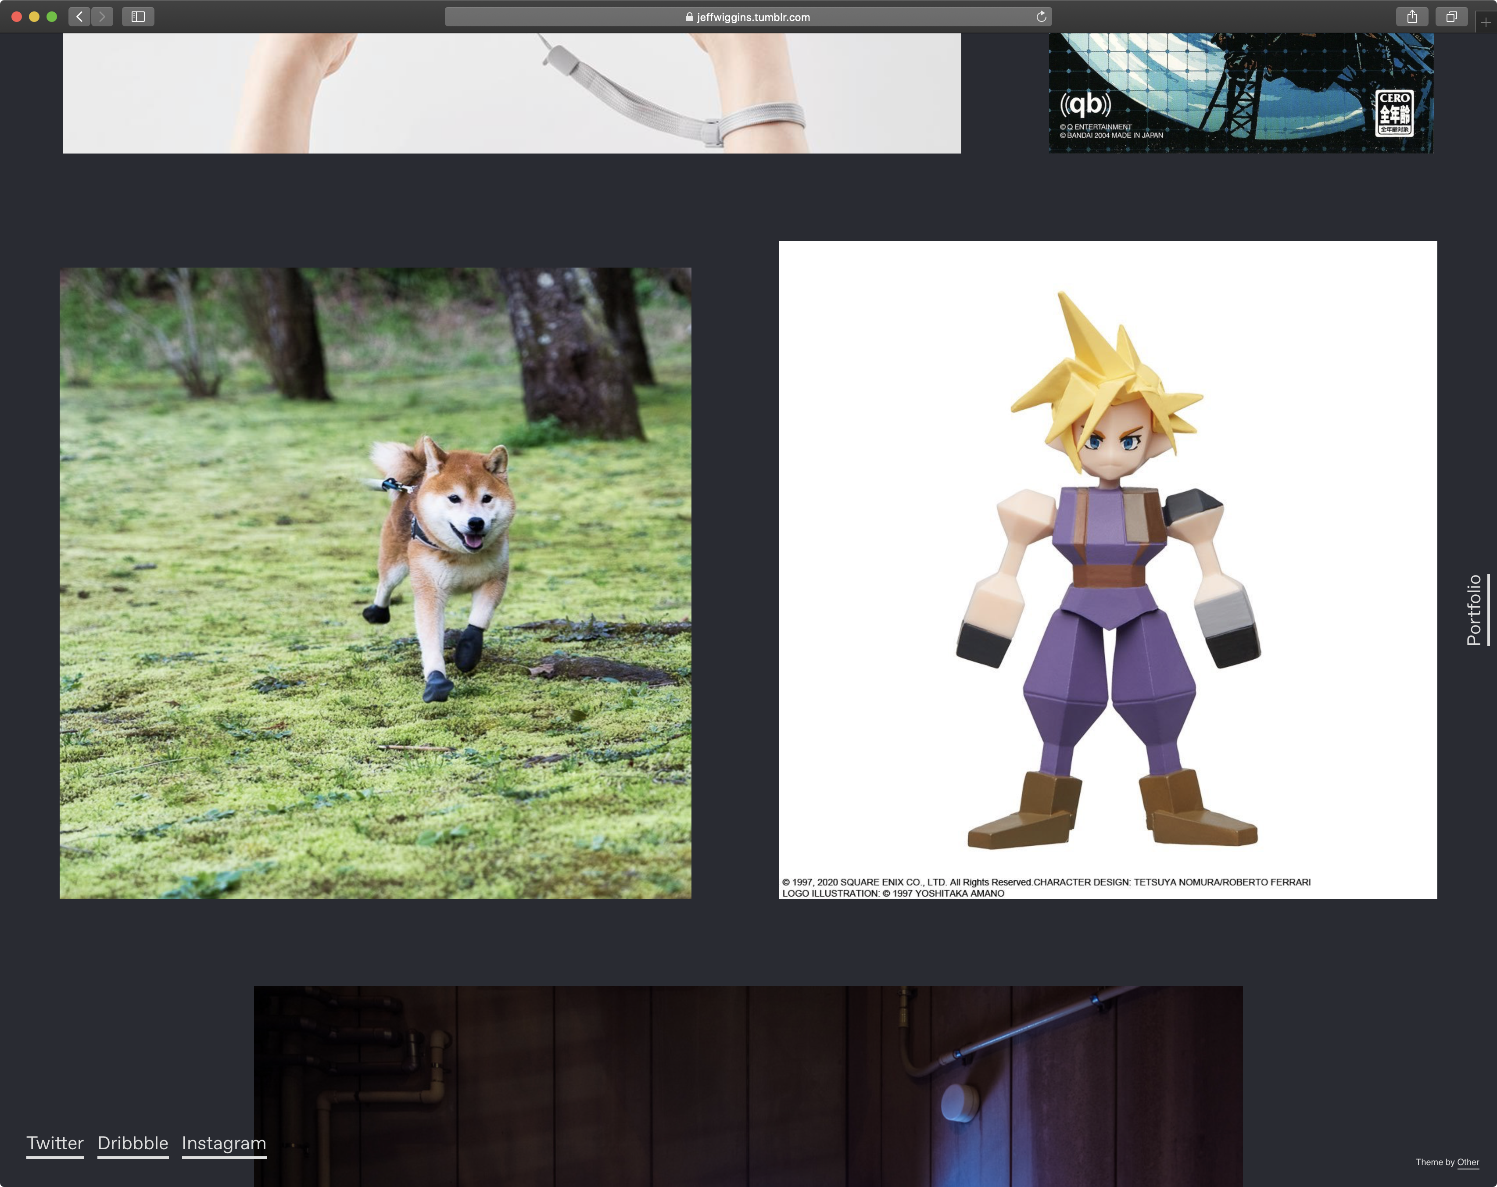1497x1187 pixels.
Task: Show all tabs overview icon
Action: tap(1451, 17)
